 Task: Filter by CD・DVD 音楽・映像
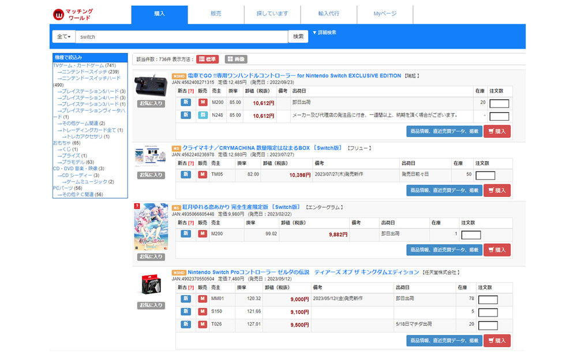click(x=78, y=169)
